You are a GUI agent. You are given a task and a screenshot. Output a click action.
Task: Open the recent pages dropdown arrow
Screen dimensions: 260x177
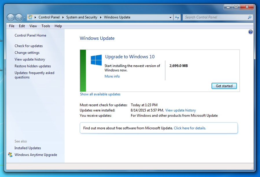[25, 17]
